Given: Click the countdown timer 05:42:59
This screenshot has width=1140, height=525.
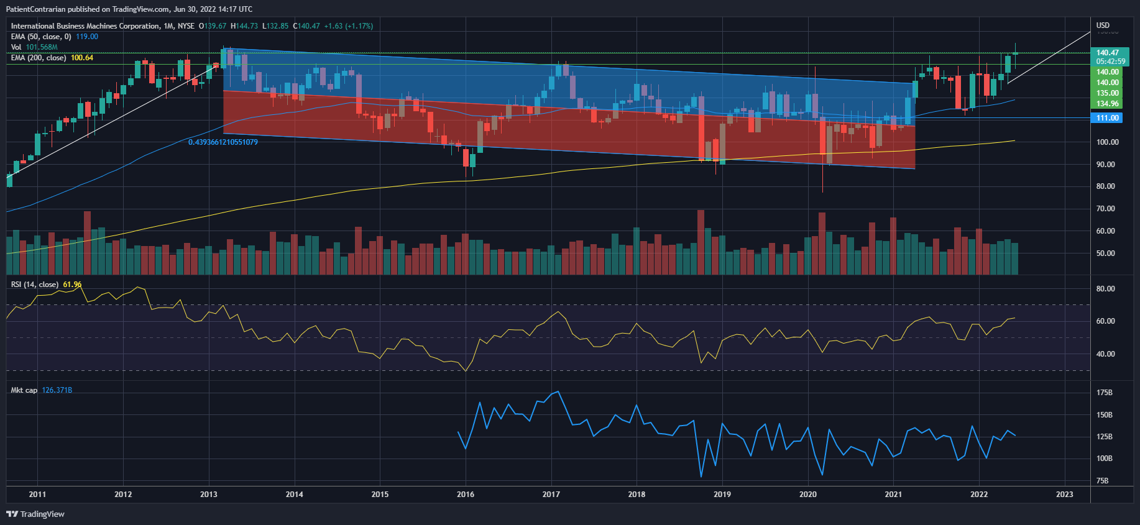Looking at the screenshot, I should (1110, 62).
